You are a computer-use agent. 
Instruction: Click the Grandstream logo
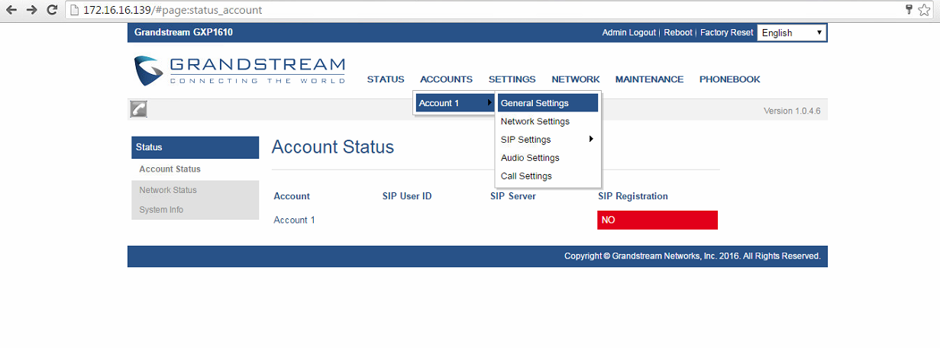[x=239, y=70]
